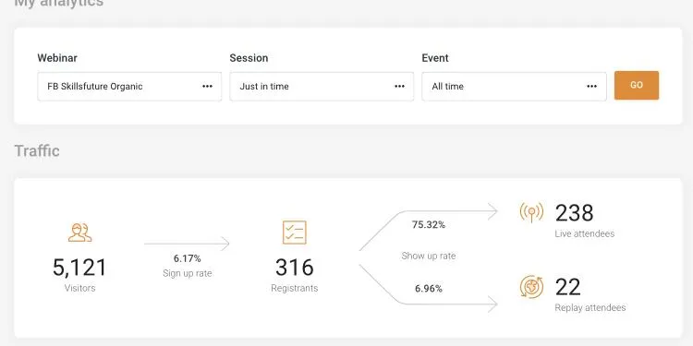Click the Live attendees broadcast icon
The height and width of the screenshot is (346, 693).
531,212
